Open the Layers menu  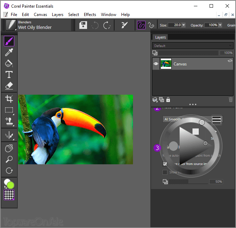click(x=57, y=15)
